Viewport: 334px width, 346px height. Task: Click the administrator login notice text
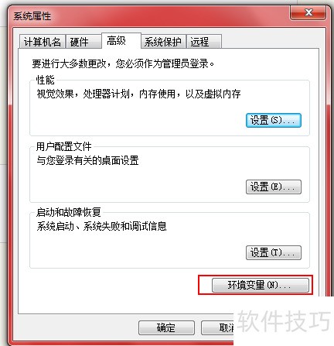pyautogui.click(x=123, y=63)
